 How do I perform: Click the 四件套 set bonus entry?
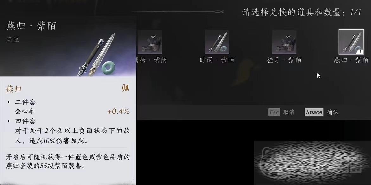[x=25, y=121]
